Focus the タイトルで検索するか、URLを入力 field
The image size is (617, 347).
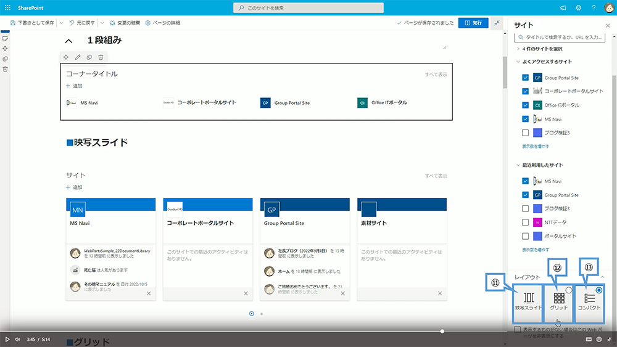pyautogui.click(x=559, y=38)
